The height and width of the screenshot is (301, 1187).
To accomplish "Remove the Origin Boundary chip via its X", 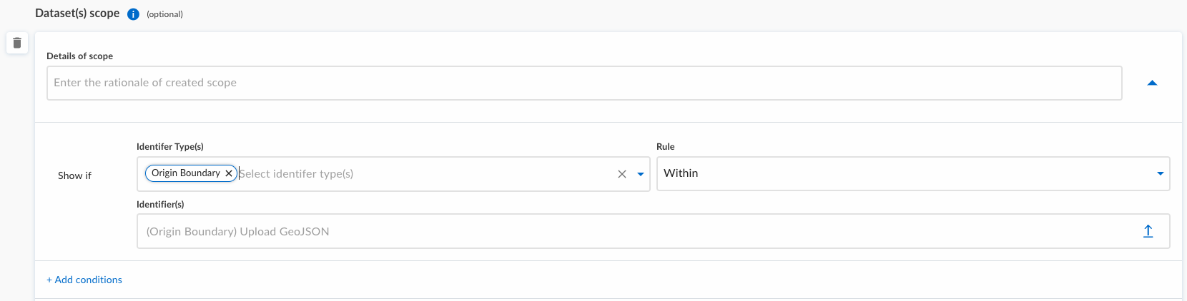I will [229, 173].
